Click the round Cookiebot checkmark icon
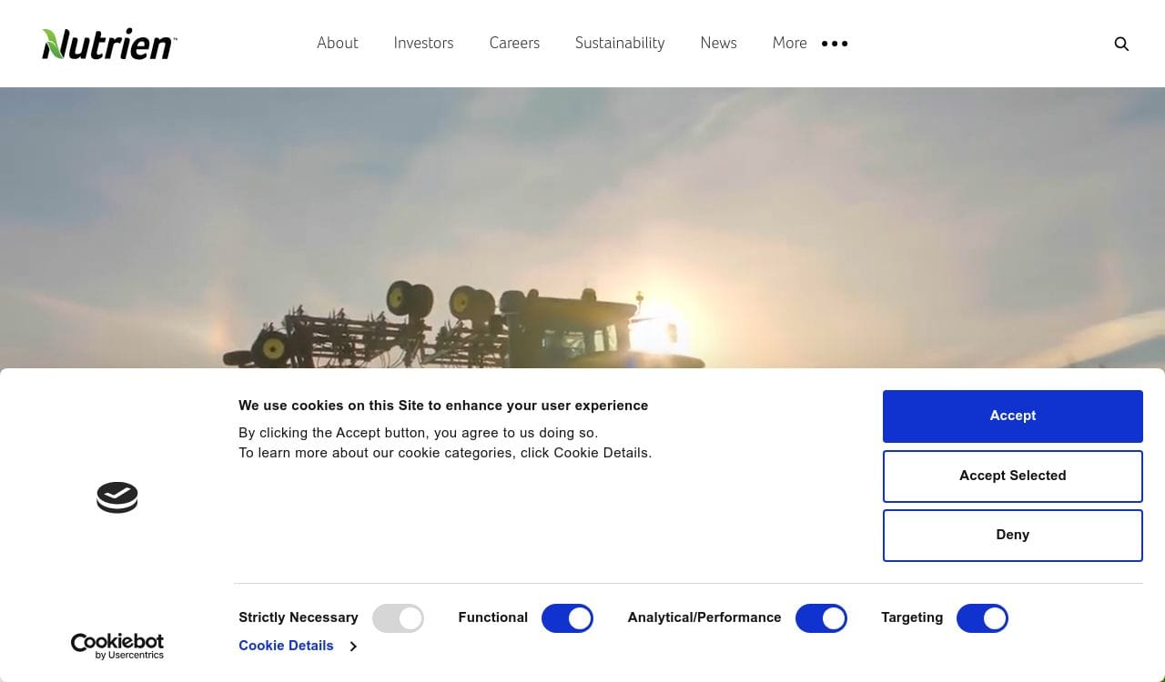Image resolution: width=1165 pixels, height=682 pixels. (117, 497)
